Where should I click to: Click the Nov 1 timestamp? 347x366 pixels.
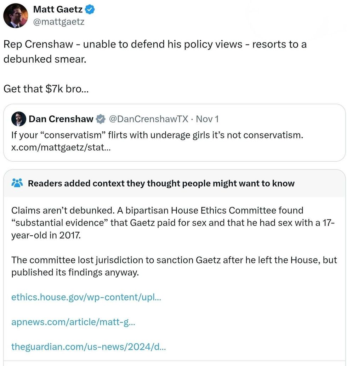(207, 119)
